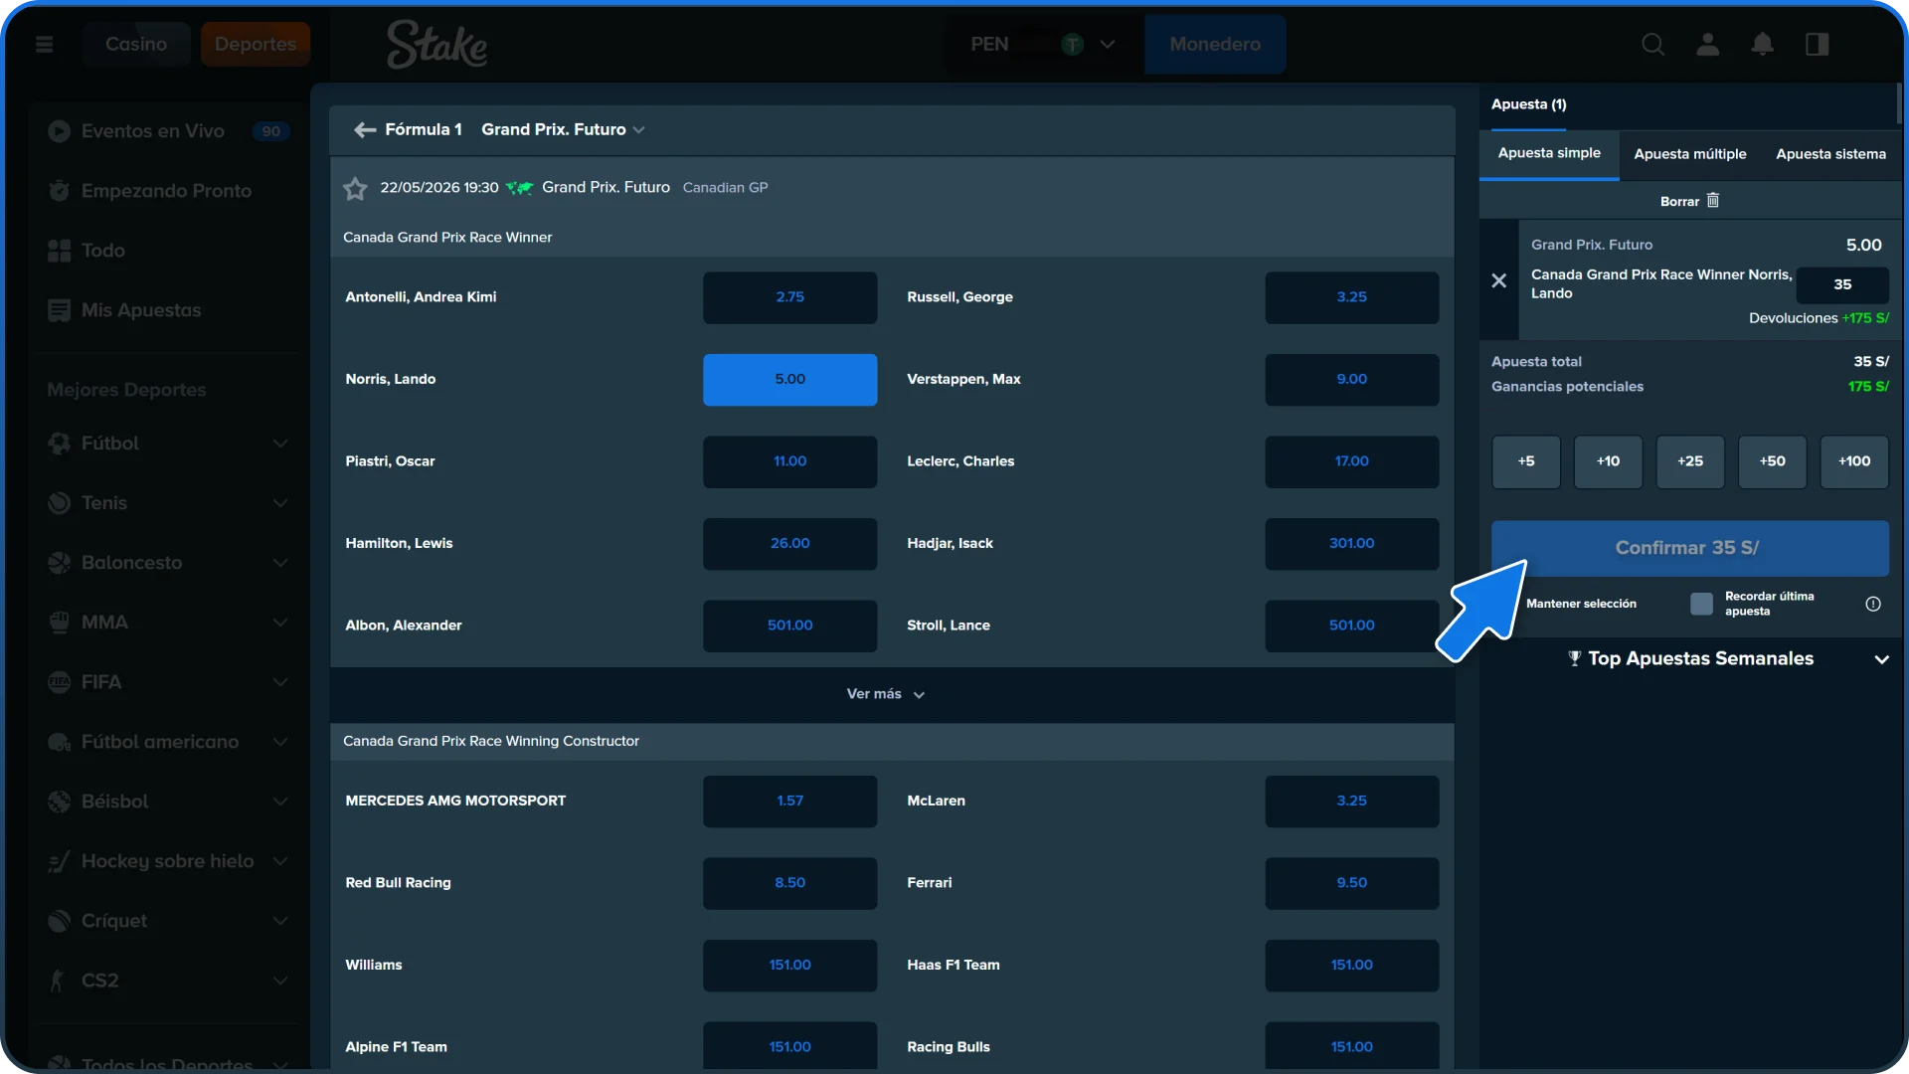Expand the Hockey sobre hielo chevron
Screen dimensions: 1909x1074
point(280,861)
